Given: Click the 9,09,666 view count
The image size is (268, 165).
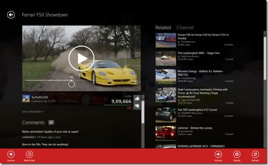Looking at the screenshot, I should [x=121, y=101].
